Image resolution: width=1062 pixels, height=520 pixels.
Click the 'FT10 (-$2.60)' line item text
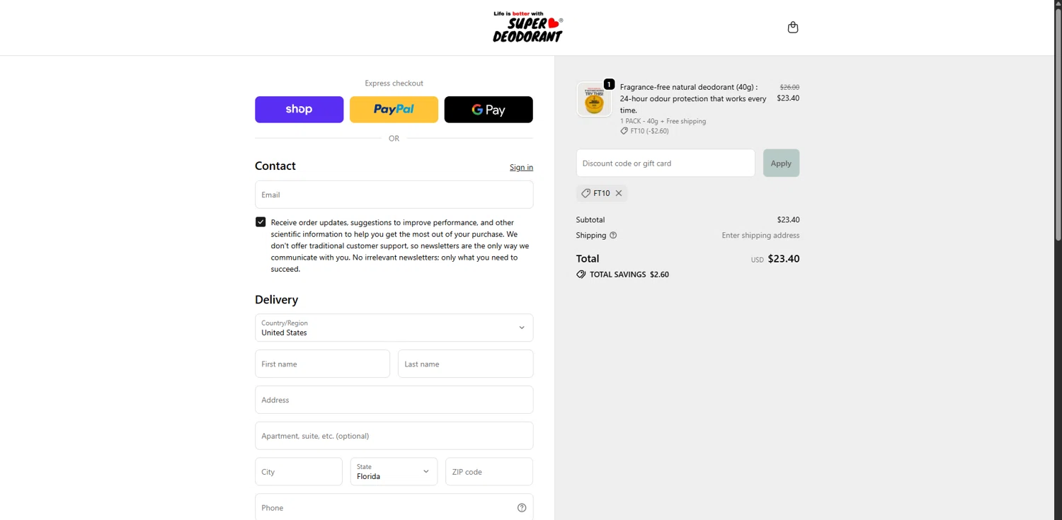pos(649,131)
